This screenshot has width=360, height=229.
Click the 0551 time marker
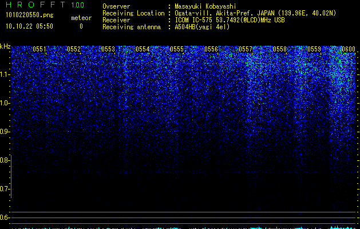(39, 49)
